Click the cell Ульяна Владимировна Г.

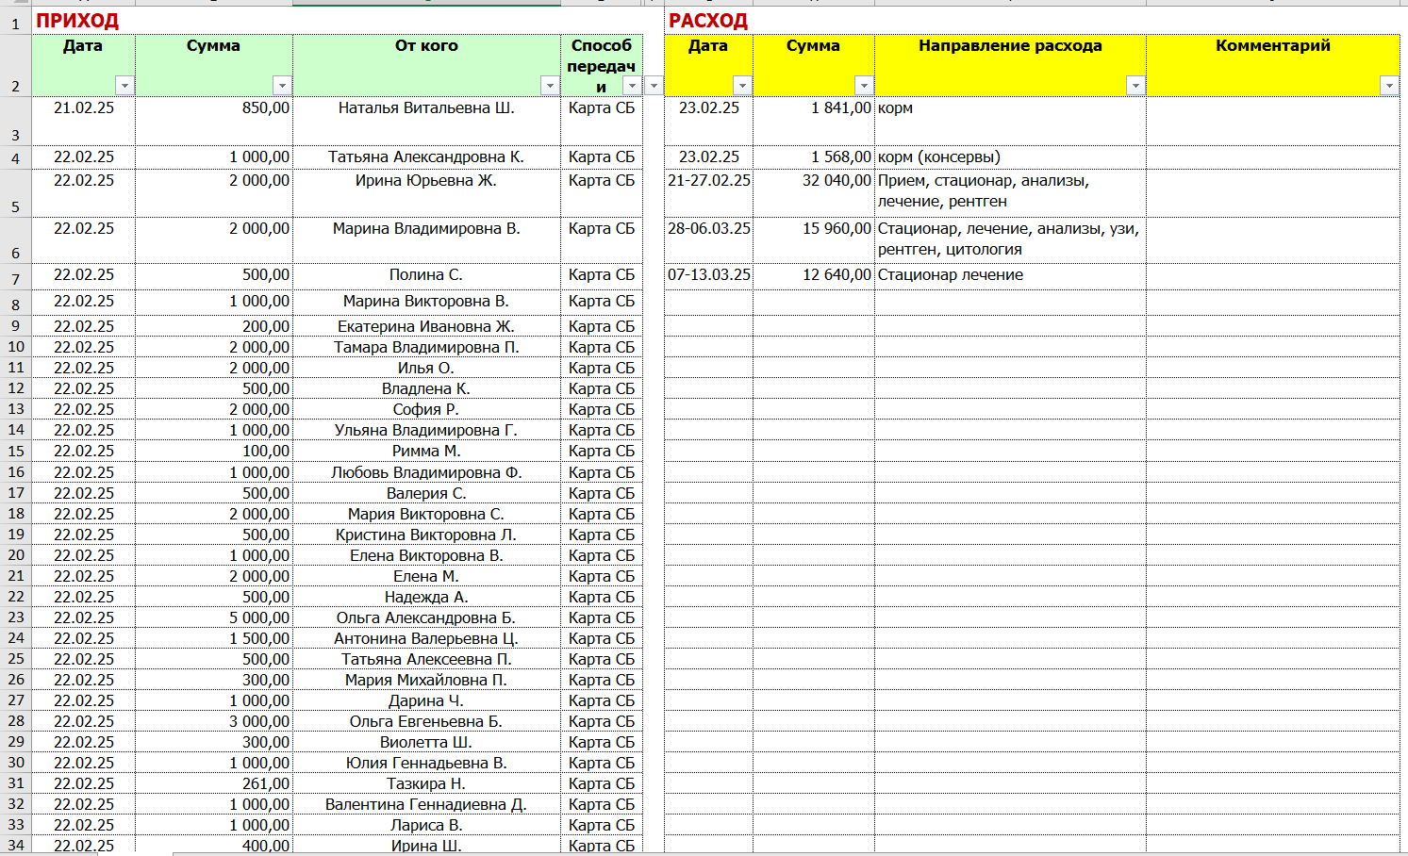tap(427, 430)
